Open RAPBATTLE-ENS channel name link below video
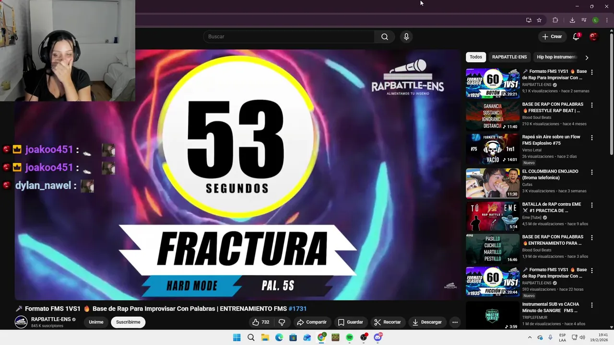 coord(51,319)
